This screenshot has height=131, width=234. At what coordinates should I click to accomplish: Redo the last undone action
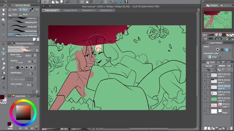click(x=72, y=2)
